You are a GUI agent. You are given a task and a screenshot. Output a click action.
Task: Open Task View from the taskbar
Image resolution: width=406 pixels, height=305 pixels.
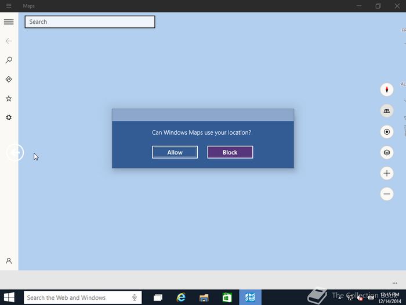coord(158,297)
